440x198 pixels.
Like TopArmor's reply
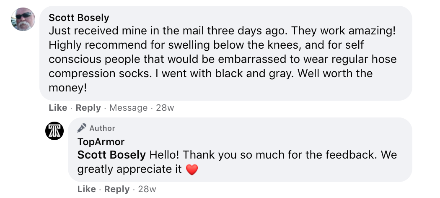87,189
